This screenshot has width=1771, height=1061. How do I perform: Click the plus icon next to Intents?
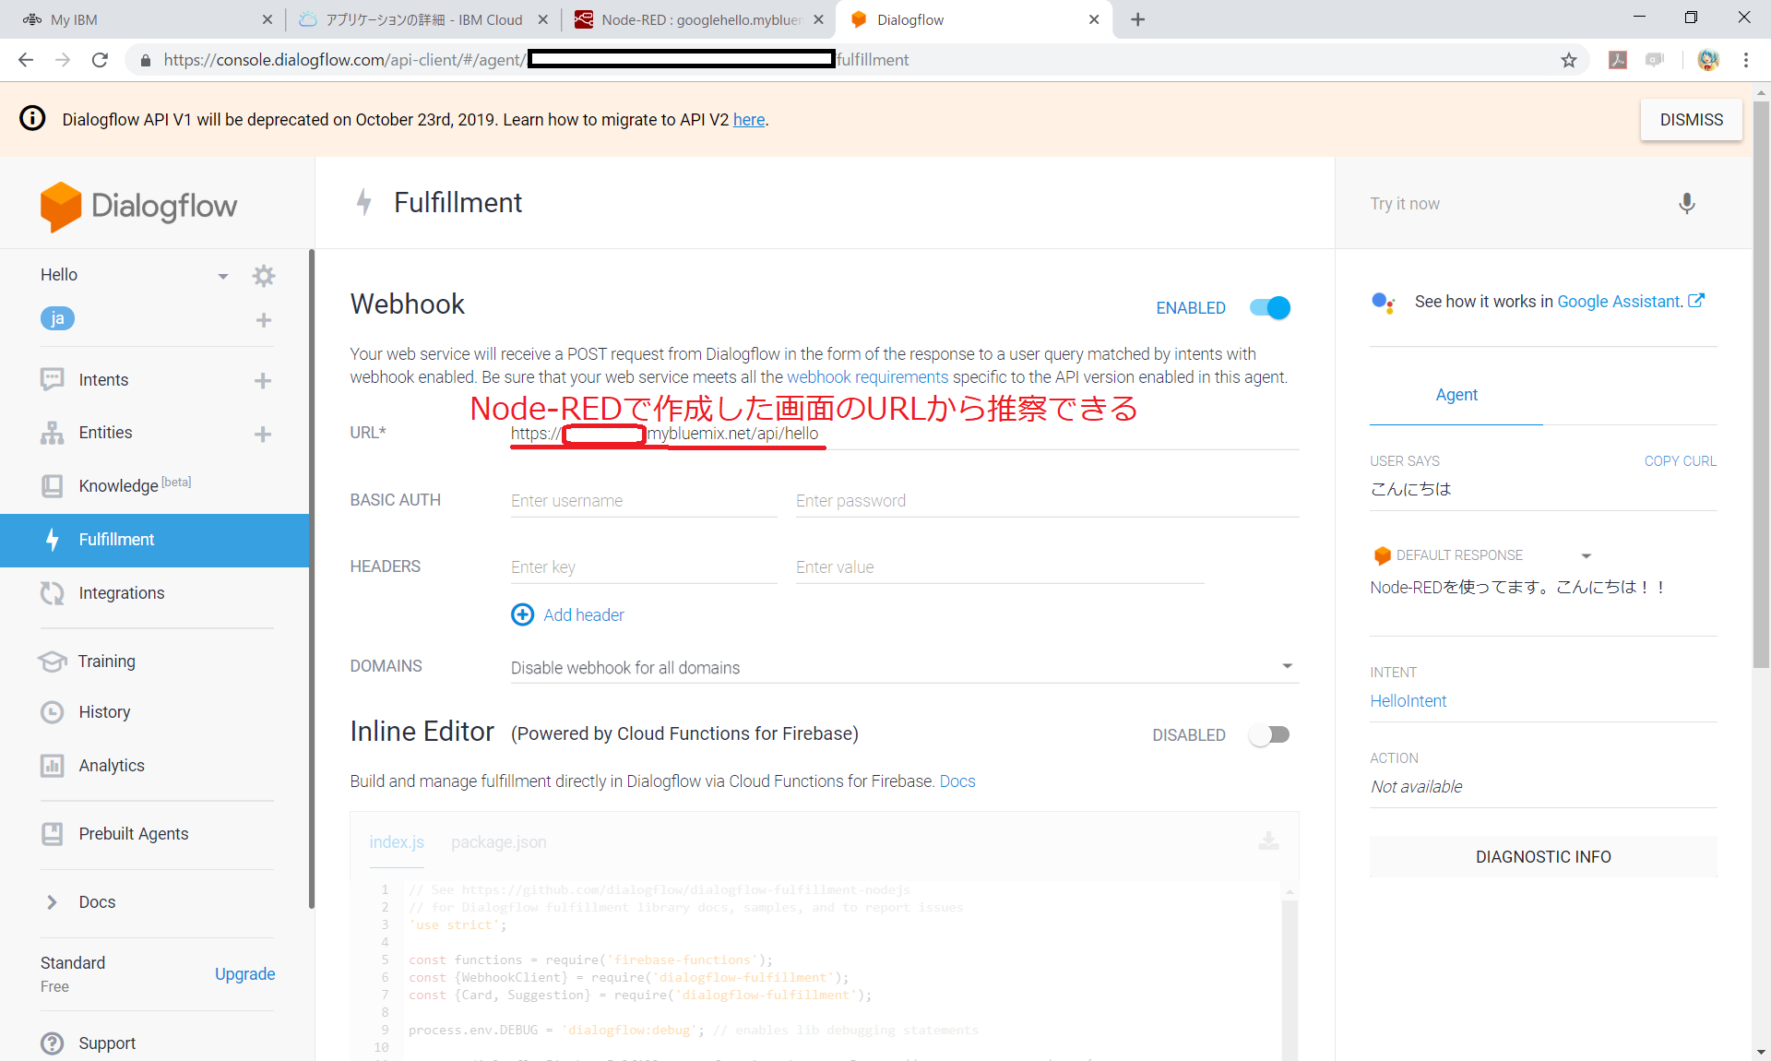point(263,381)
